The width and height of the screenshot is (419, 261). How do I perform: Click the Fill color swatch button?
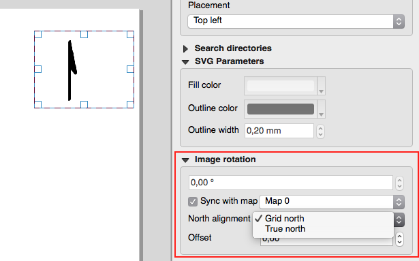[281, 86]
